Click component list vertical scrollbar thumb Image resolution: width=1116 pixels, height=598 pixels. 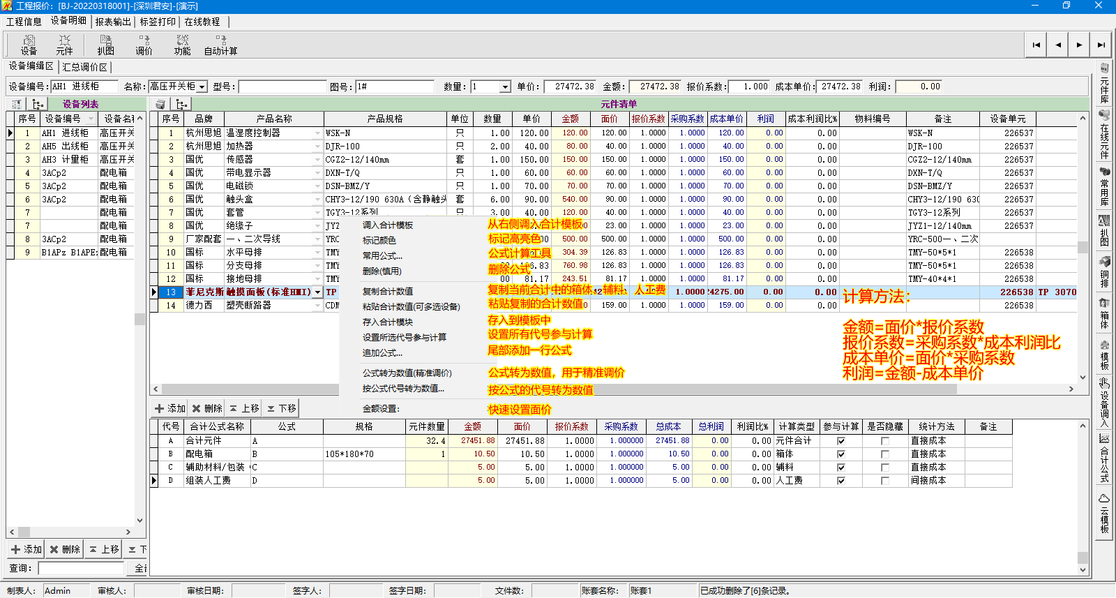(x=1083, y=247)
